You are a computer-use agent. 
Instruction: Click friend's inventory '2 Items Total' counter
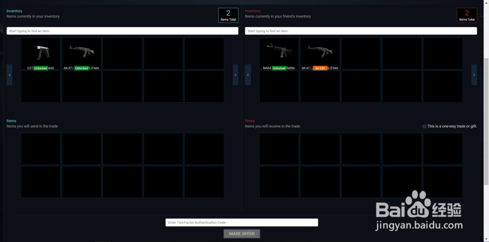(467, 15)
